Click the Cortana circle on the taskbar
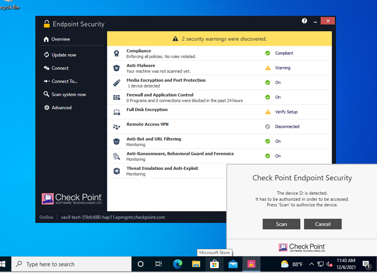The image size is (377, 273). pos(140,264)
